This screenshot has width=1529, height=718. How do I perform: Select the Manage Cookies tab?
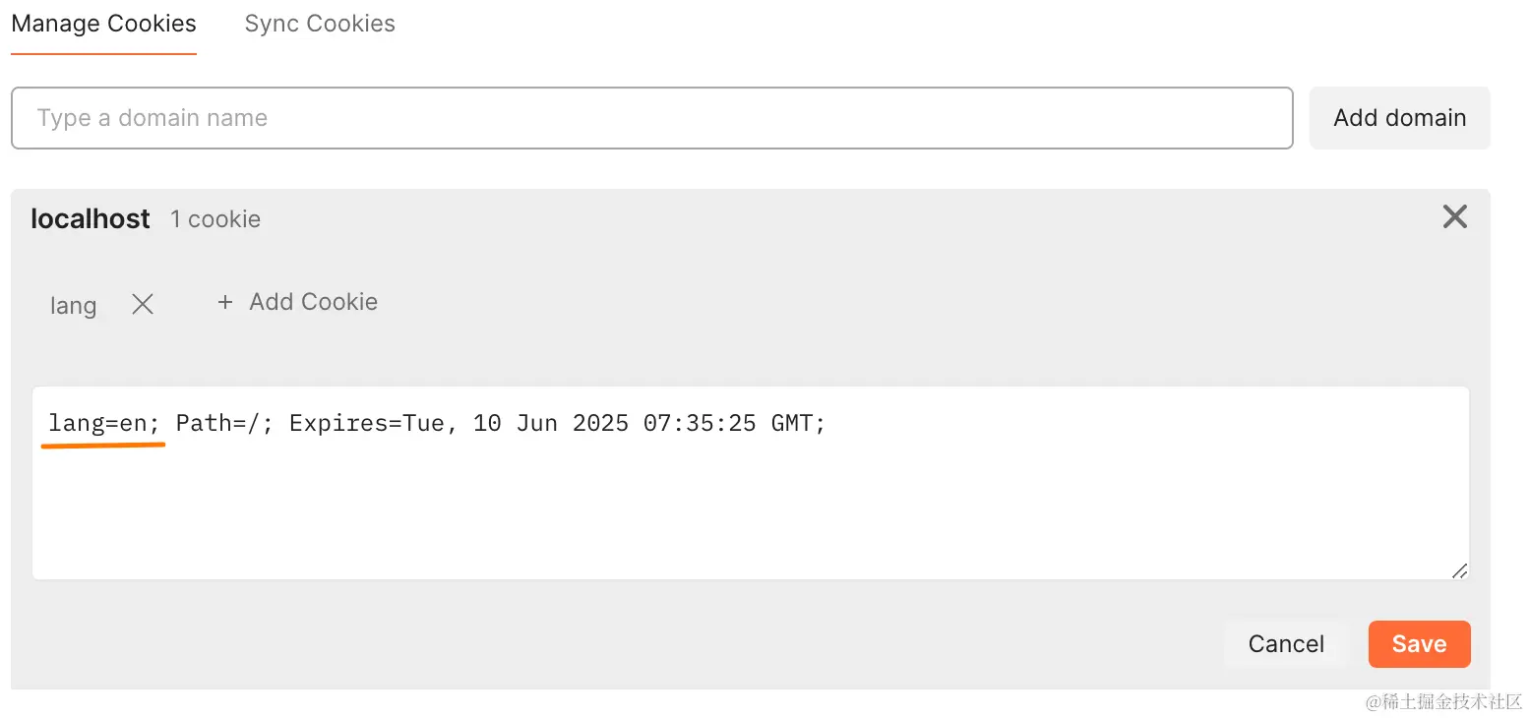pos(103,24)
